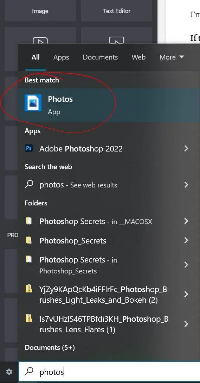Click into the photos search field
This screenshot has height=383, width=200.
[109, 372]
